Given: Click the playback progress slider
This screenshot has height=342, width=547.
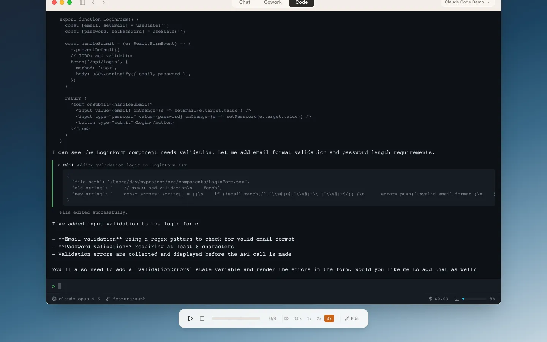Looking at the screenshot, I should (x=236, y=318).
